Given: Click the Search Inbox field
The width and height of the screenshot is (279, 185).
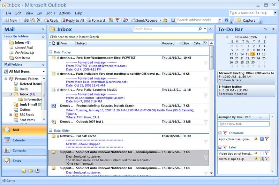Looking at the screenshot, I should [165, 29].
